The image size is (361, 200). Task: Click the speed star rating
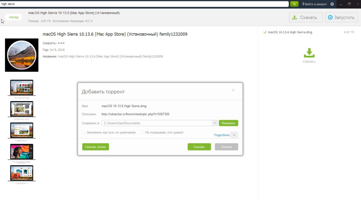coord(61,43)
